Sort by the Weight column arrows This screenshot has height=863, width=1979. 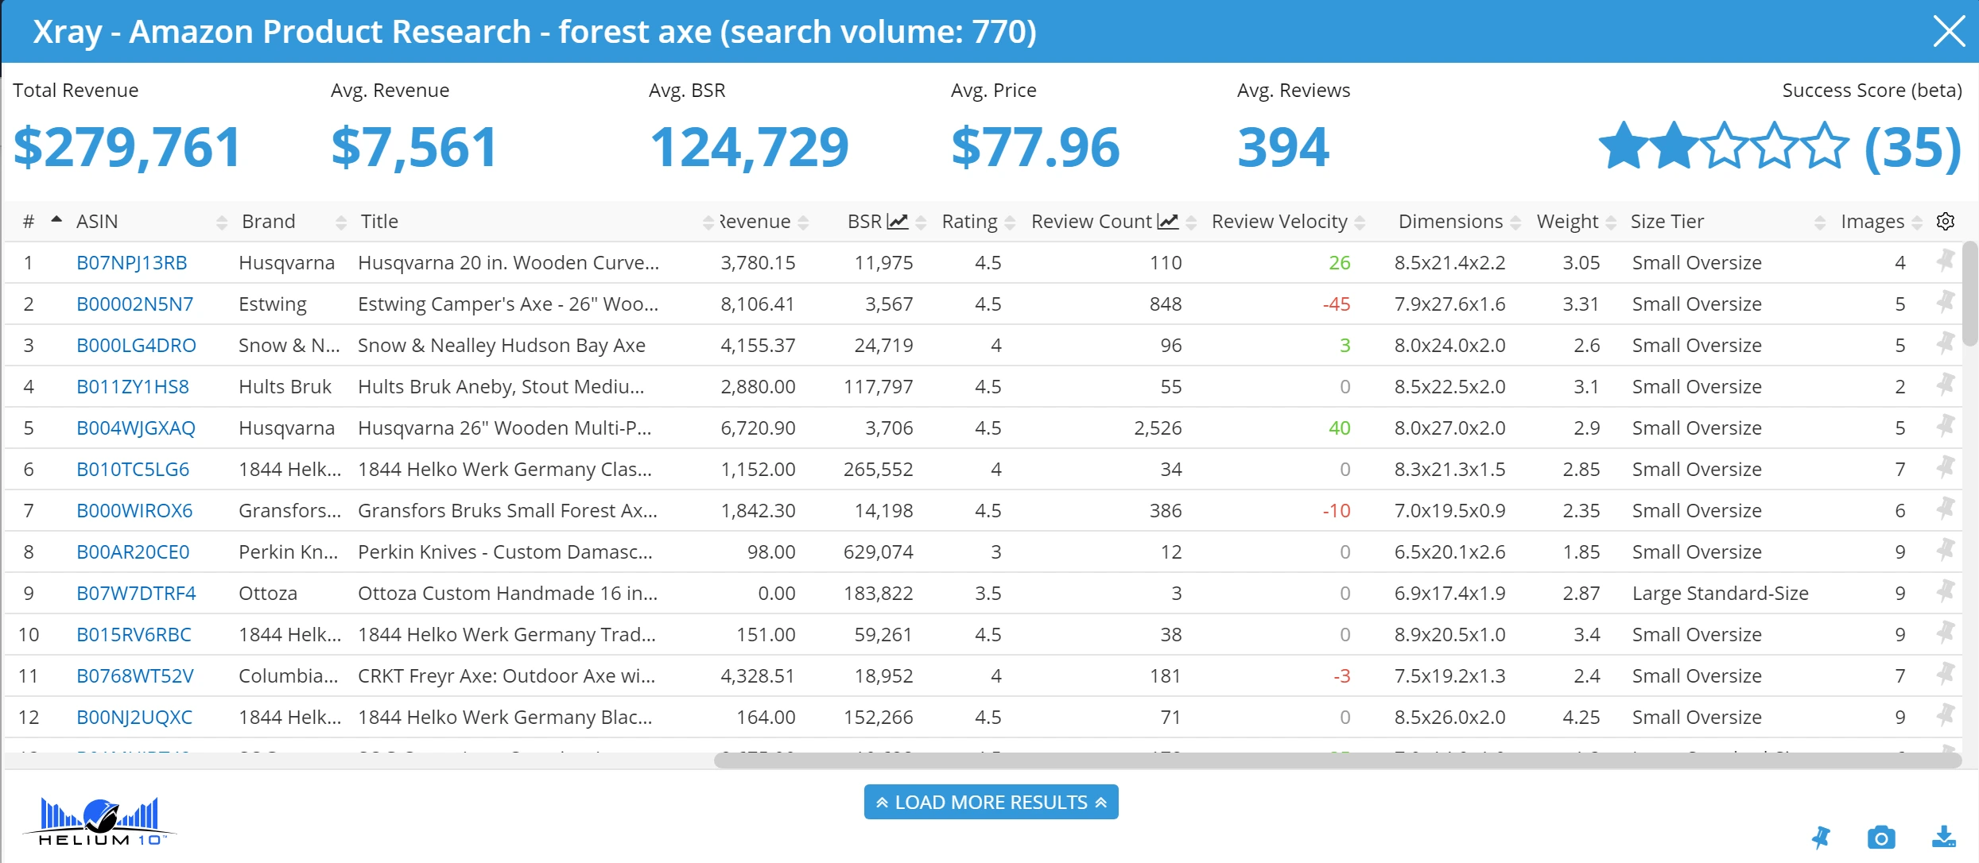tap(1611, 223)
